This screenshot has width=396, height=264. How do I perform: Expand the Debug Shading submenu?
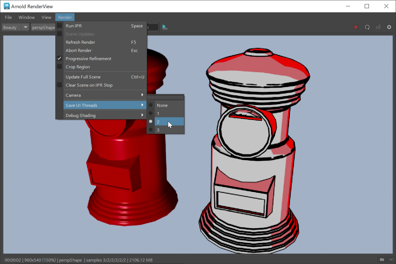point(104,115)
